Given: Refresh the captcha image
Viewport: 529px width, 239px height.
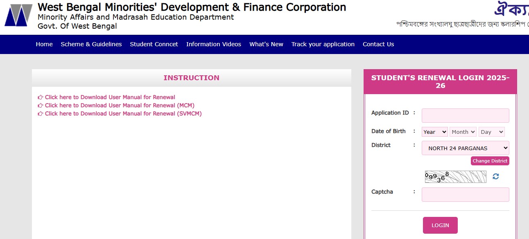Looking at the screenshot, I should coord(496,176).
